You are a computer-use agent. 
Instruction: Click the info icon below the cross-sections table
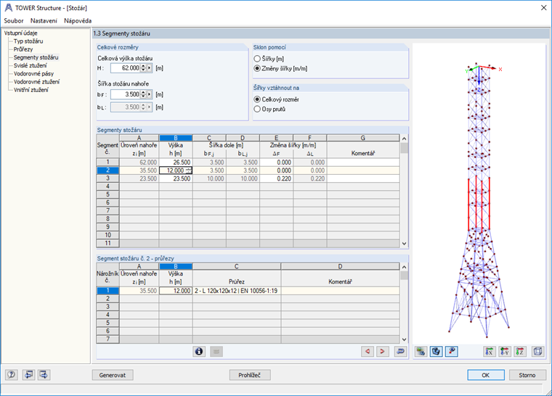199,351
